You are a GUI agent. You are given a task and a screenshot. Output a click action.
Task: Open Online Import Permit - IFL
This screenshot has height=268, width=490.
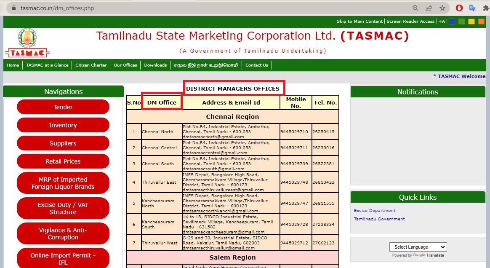(63, 258)
